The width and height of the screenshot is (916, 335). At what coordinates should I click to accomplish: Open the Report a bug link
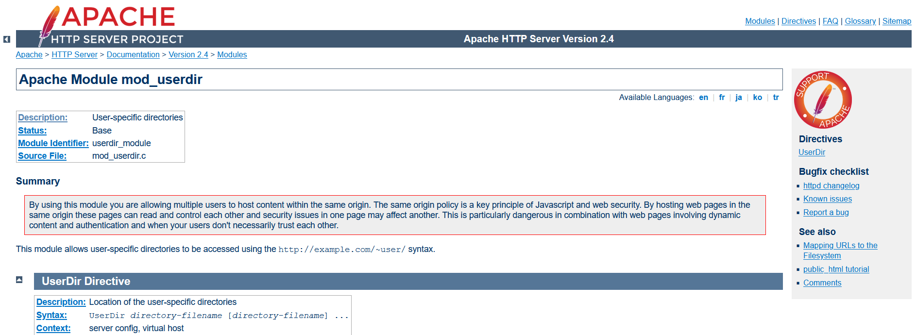[826, 212]
